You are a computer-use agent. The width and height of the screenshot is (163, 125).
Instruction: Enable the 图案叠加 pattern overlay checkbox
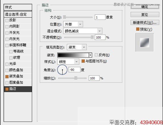click(x=7, y=83)
